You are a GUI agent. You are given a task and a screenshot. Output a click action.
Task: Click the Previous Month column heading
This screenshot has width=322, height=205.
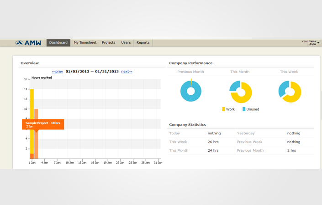click(190, 72)
